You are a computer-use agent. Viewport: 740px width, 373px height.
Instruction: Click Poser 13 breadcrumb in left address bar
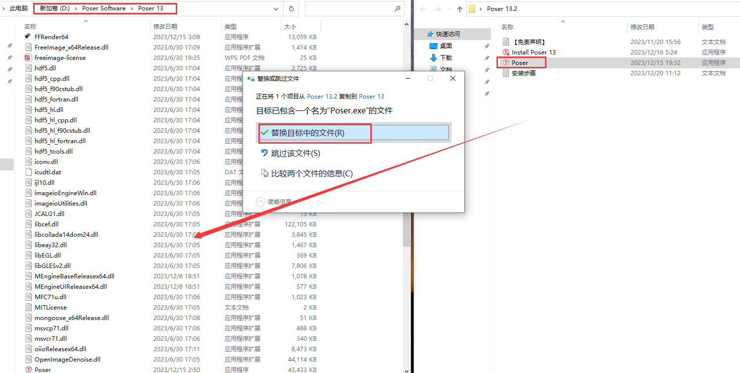point(150,8)
